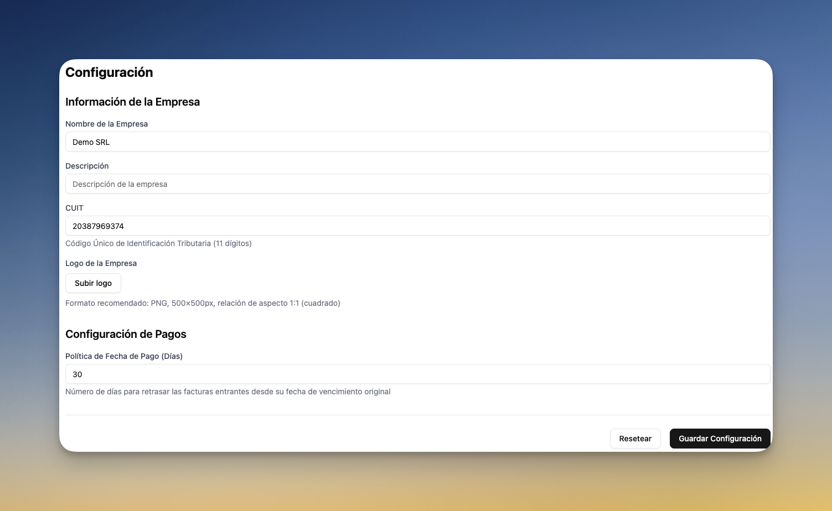This screenshot has height=511, width=832.
Task: Select the Descripción de la empresa input
Action: click(x=418, y=184)
